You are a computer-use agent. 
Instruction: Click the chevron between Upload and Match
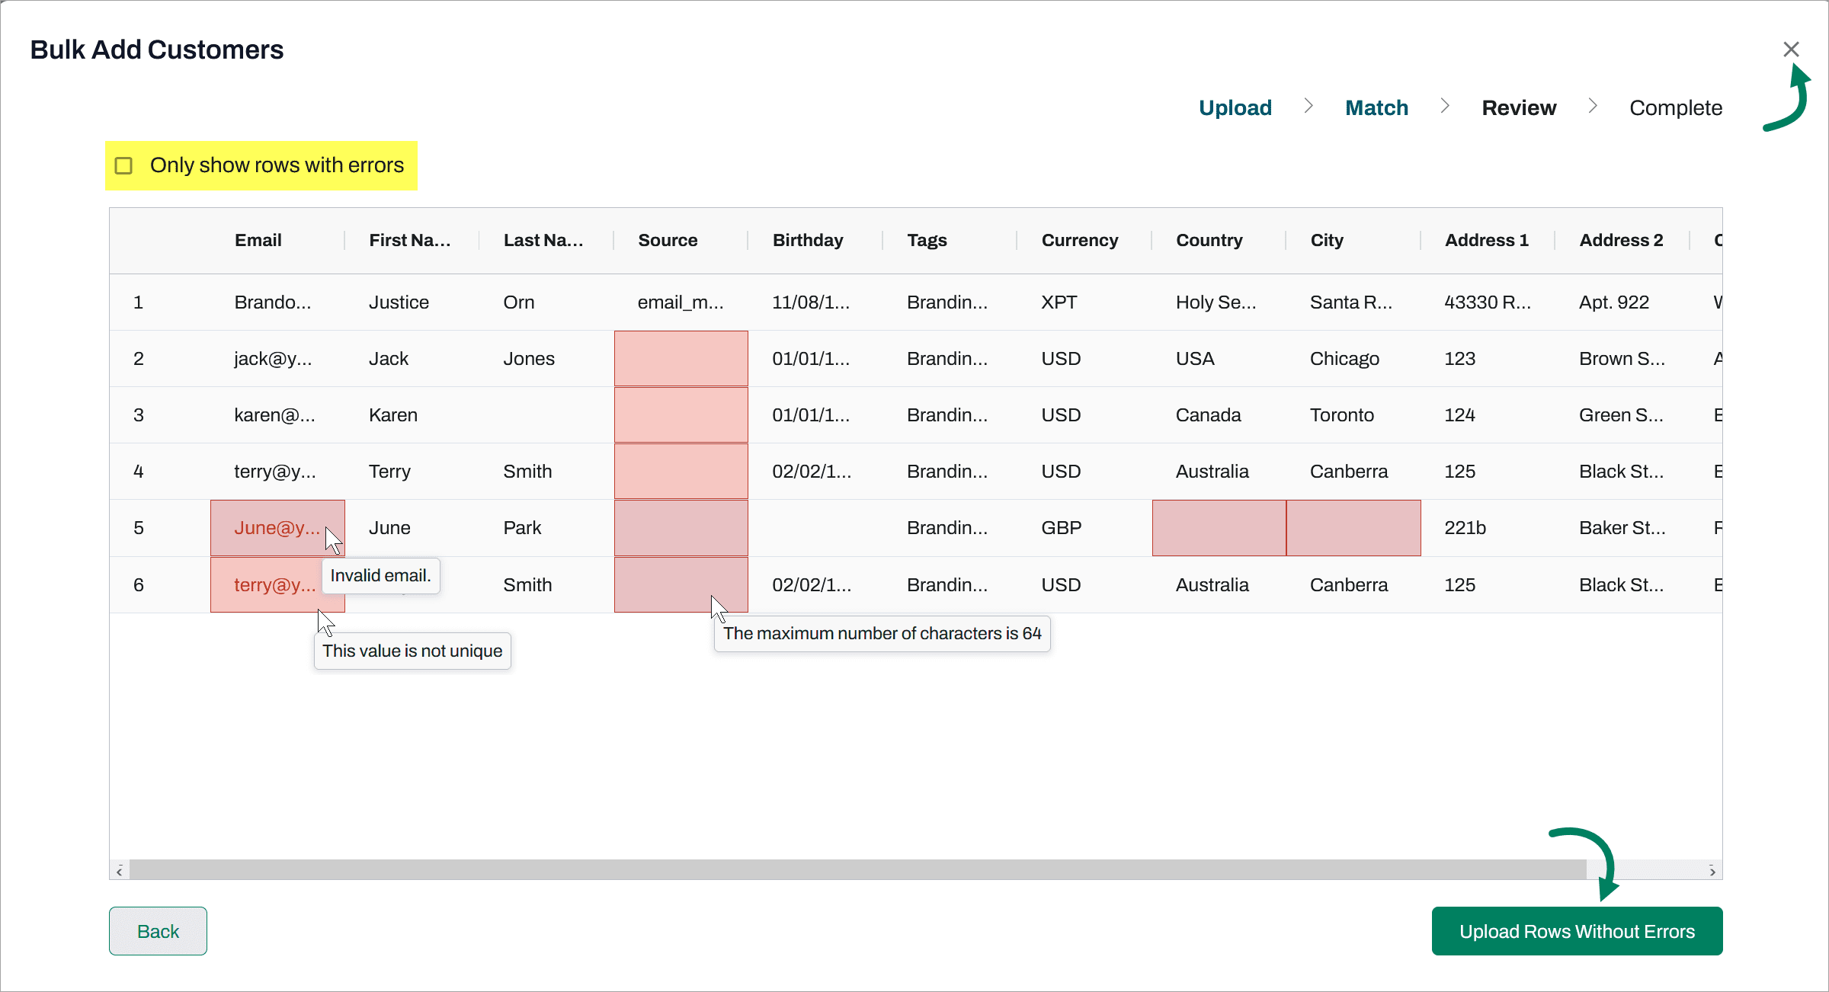pos(1308,106)
